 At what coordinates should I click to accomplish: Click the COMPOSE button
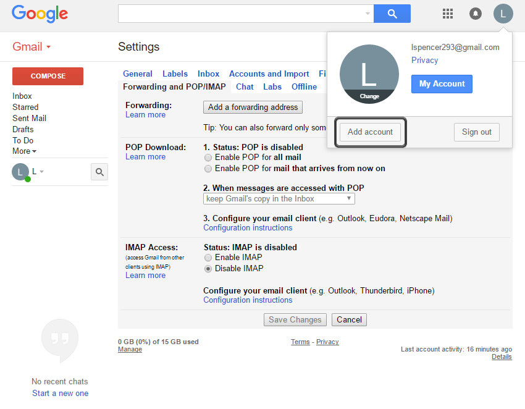click(x=48, y=76)
